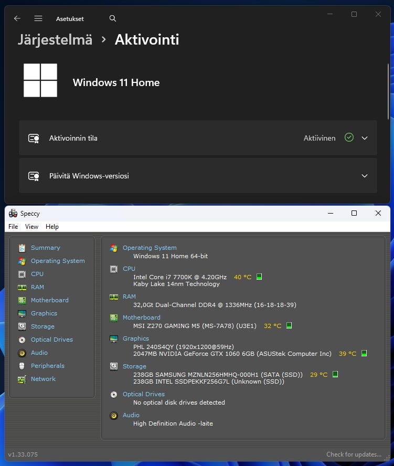Select the Storage drive icon in sidebar
The height and width of the screenshot is (466, 394).
tap(22, 326)
